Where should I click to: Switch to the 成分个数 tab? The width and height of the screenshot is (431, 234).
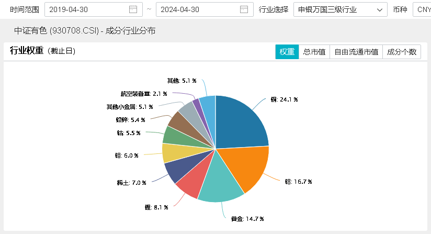tap(401, 52)
